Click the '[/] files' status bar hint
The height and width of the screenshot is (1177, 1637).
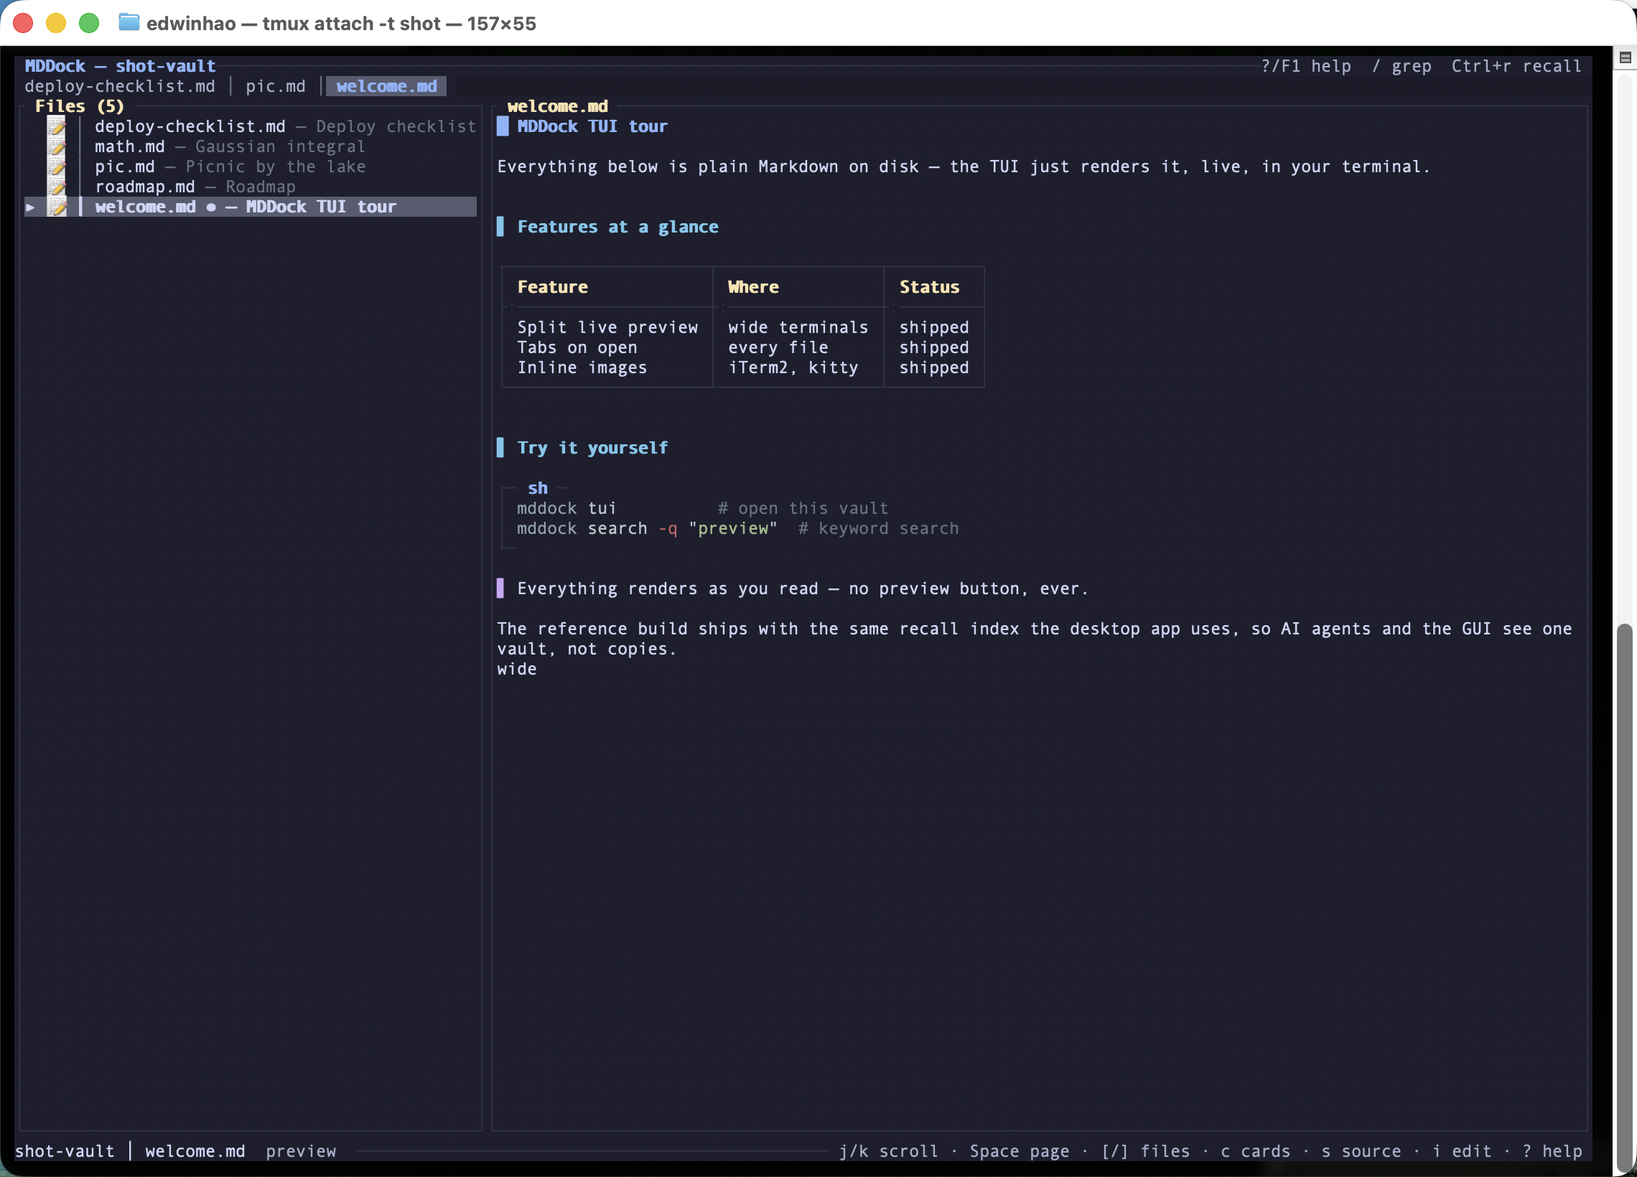click(1144, 1151)
